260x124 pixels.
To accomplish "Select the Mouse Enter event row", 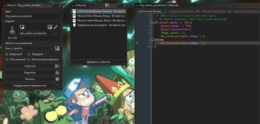I will pyautogui.click(x=99, y=16).
